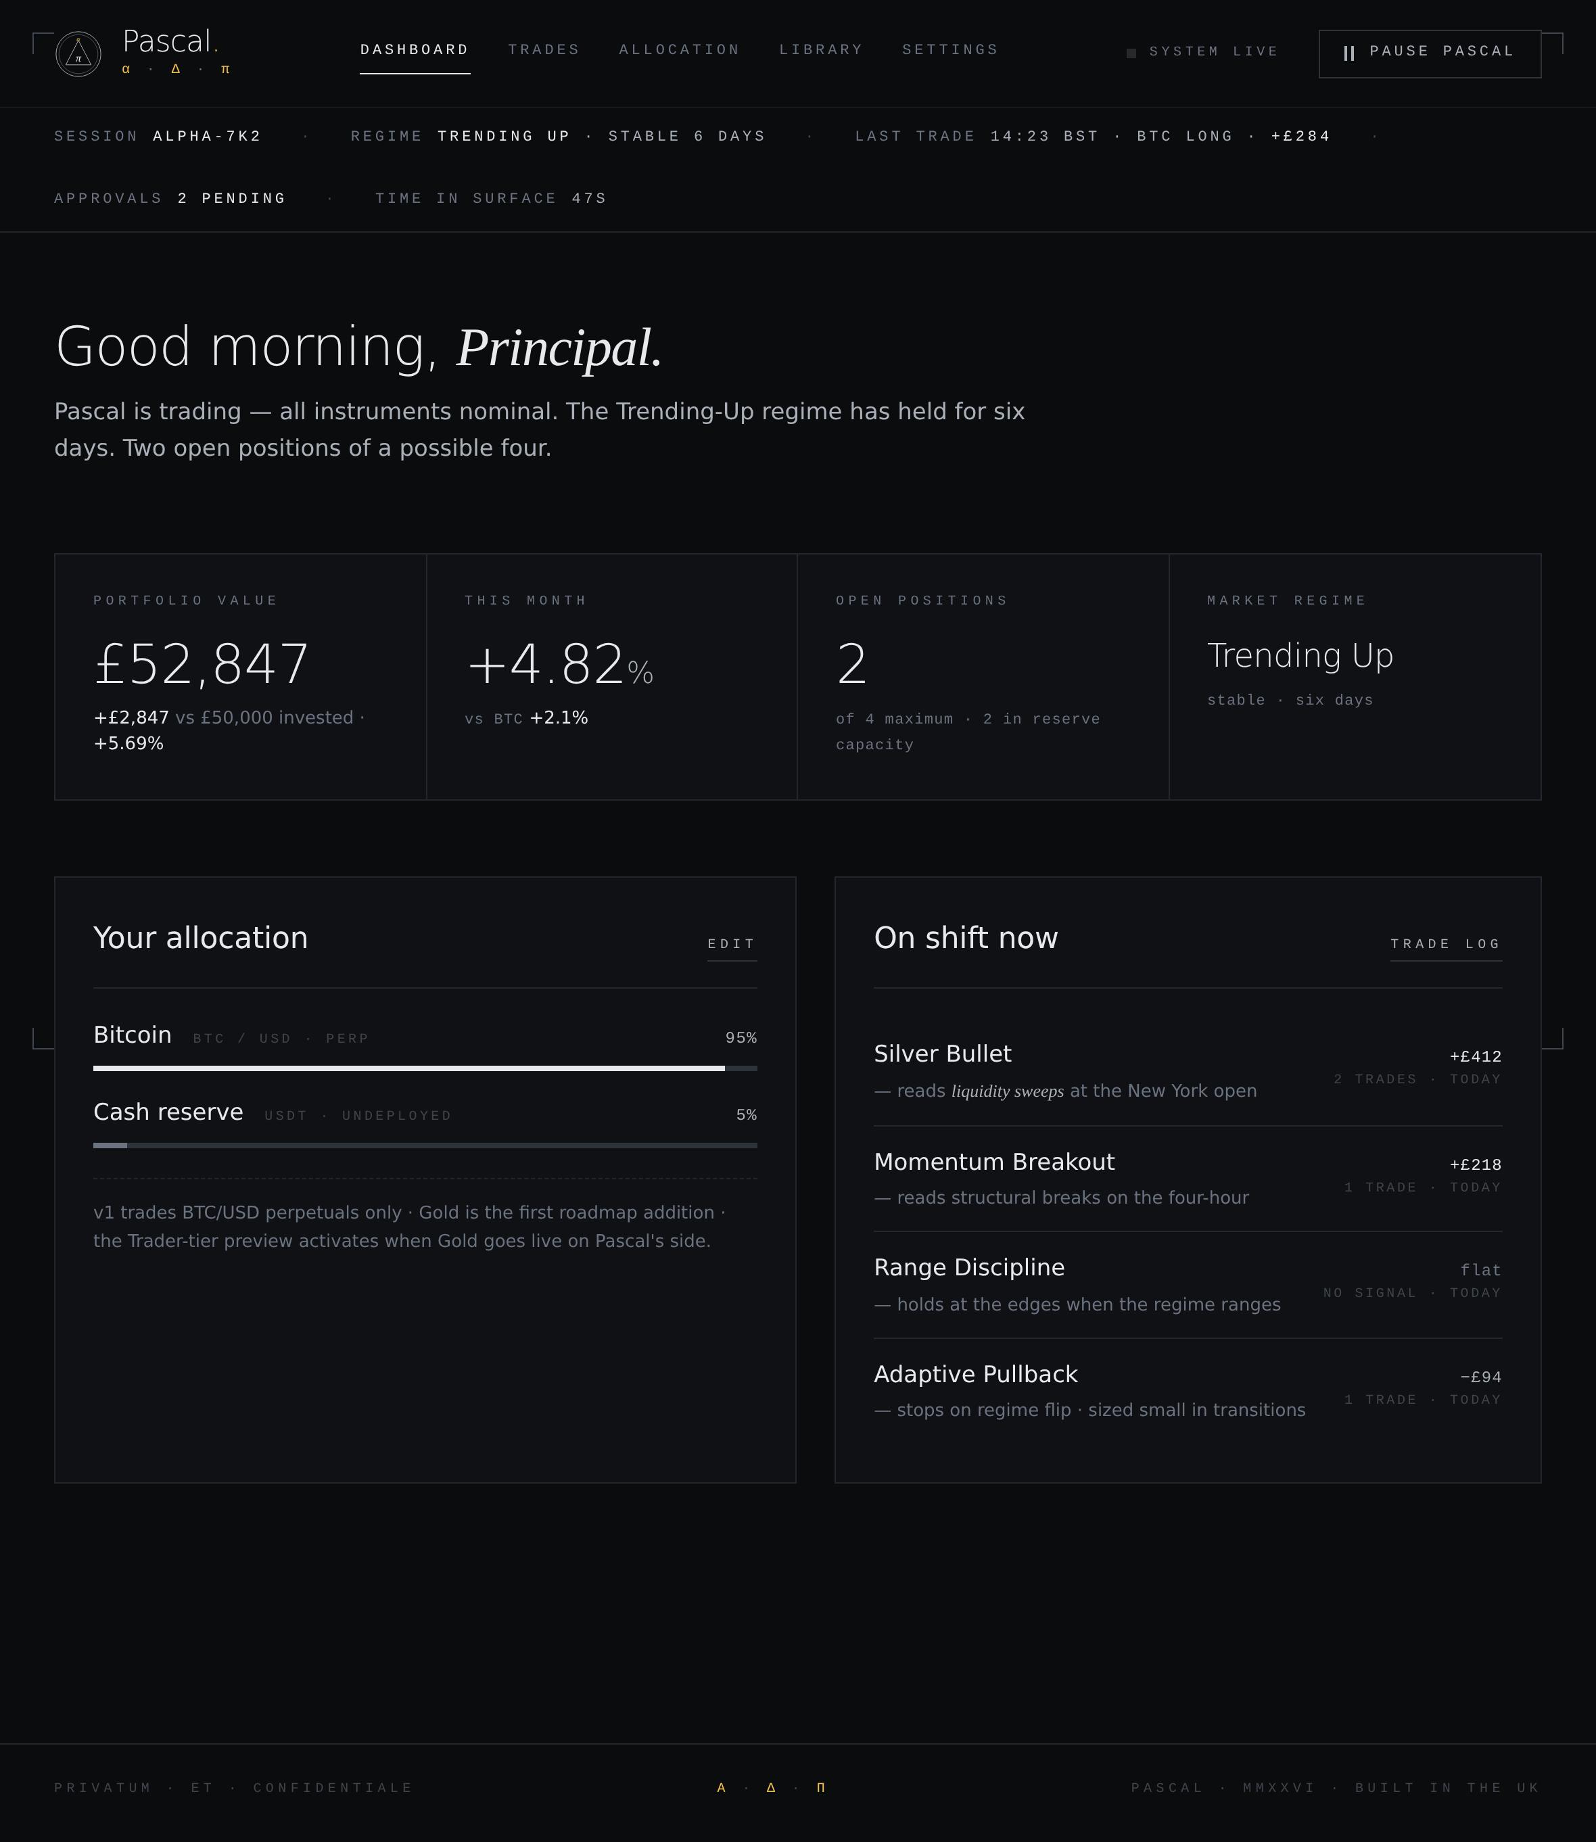Click the Adaptive Pullback −£94 loss

(x=1480, y=1377)
